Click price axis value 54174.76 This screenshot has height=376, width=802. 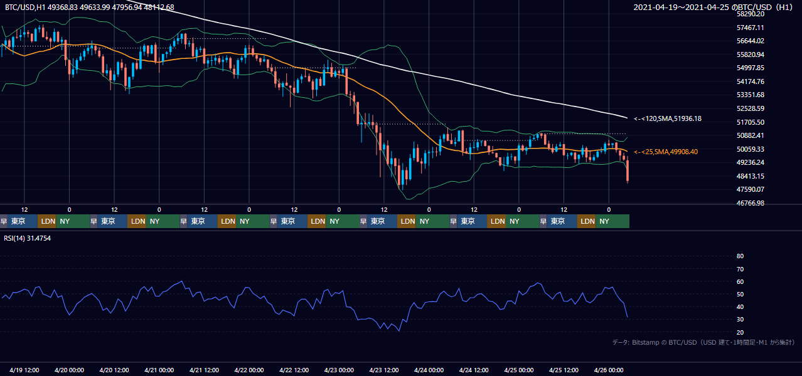pos(750,81)
